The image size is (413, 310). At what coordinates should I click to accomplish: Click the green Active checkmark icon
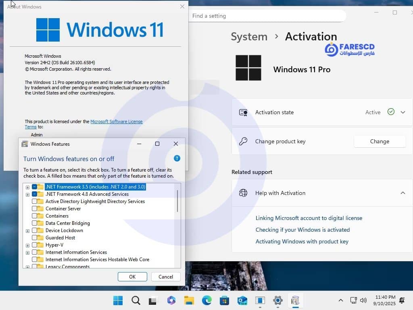[x=391, y=112]
